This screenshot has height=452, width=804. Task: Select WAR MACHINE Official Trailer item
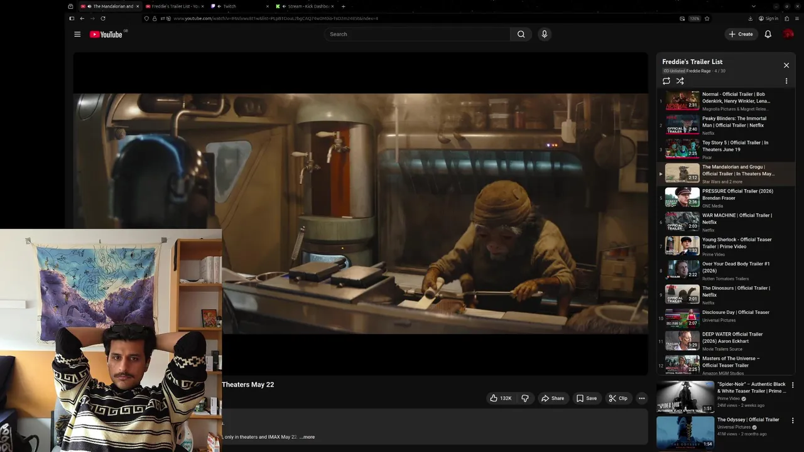click(x=725, y=222)
